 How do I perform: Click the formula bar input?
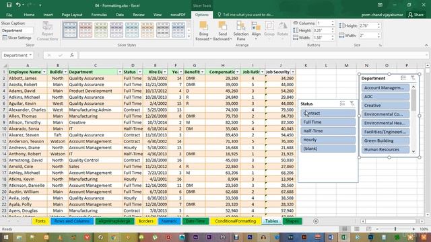point(253,55)
